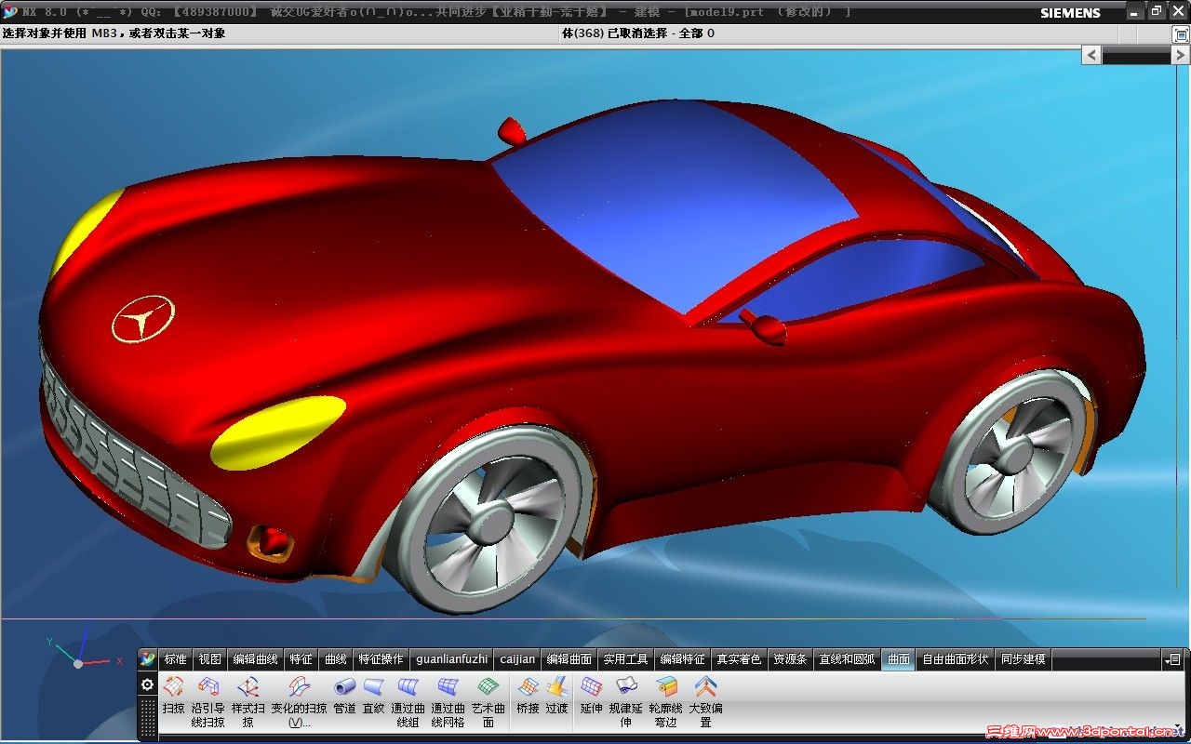Viewport: 1191px width, 744px height.
Task: Click the ribbon grip handle dots
Action: (x=147, y=716)
